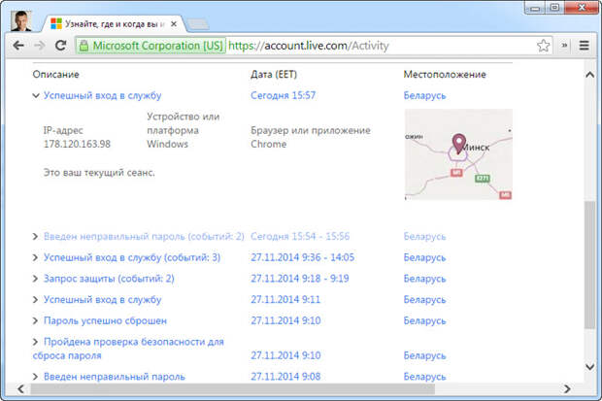Select the 'Узнайте, где и когда вы' tab

point(114,24)
